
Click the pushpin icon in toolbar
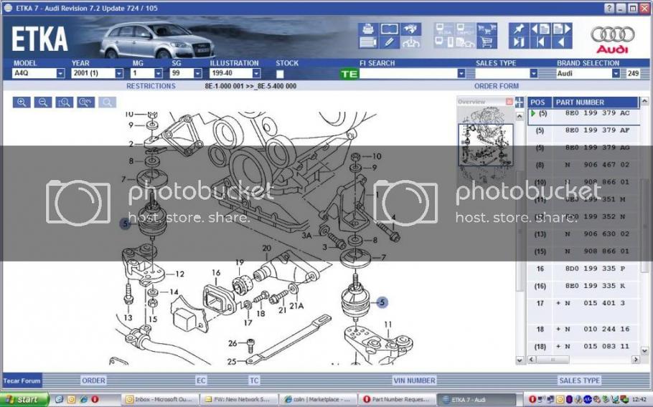519,29
